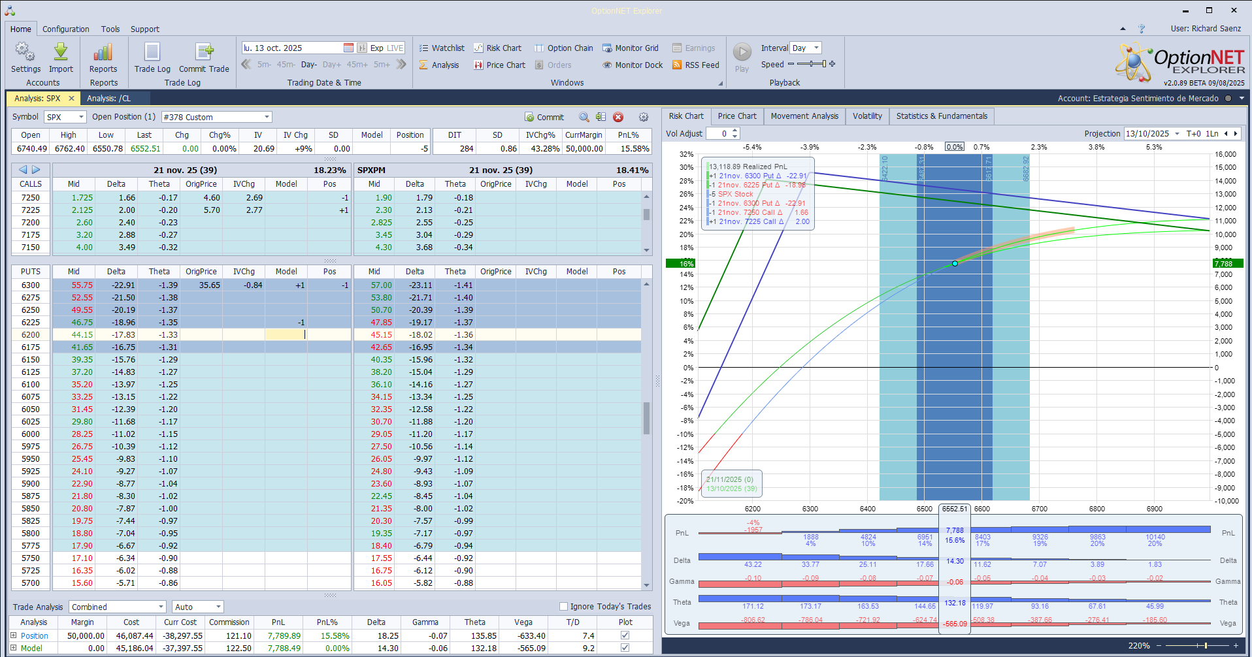Click the Import accounts icon
This screenshot has width=1252, height=657.
pos(61,52)
